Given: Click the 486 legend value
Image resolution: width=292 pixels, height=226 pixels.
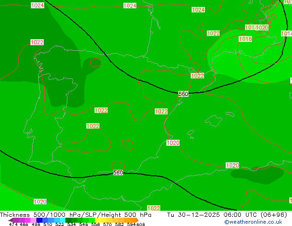Looking at the screenshot, I should point(24,224).
